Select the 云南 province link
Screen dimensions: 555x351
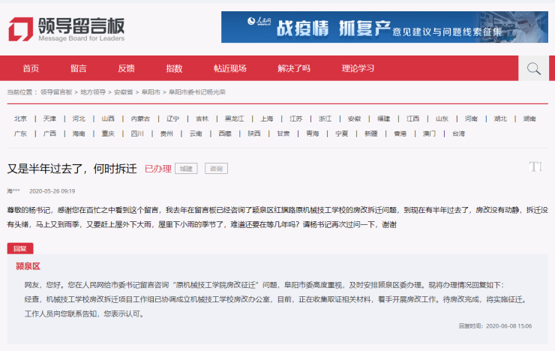(x=196, y=133)
